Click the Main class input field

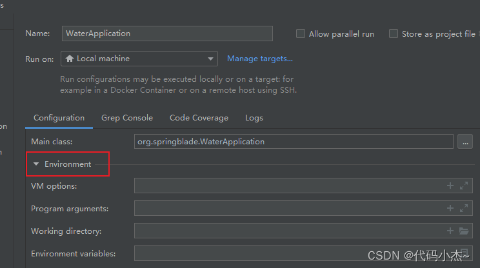pos(294,142)
